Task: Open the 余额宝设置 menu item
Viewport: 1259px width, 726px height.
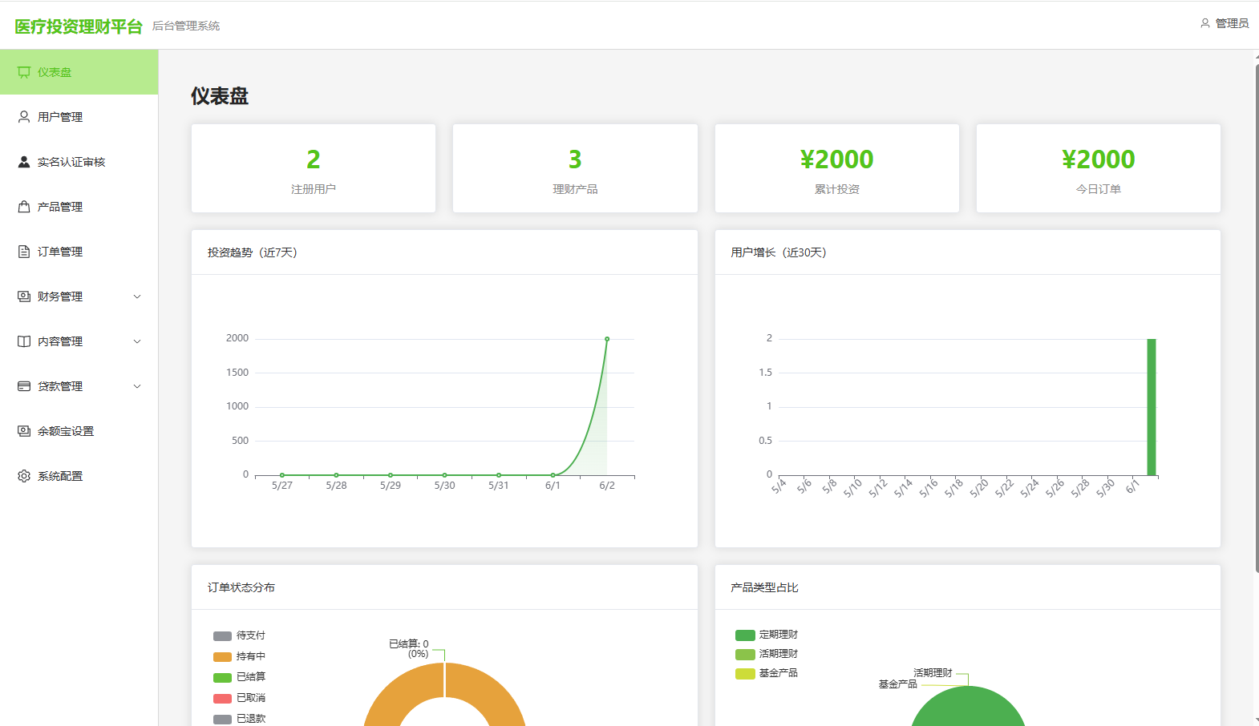Action: click(79, 431)
